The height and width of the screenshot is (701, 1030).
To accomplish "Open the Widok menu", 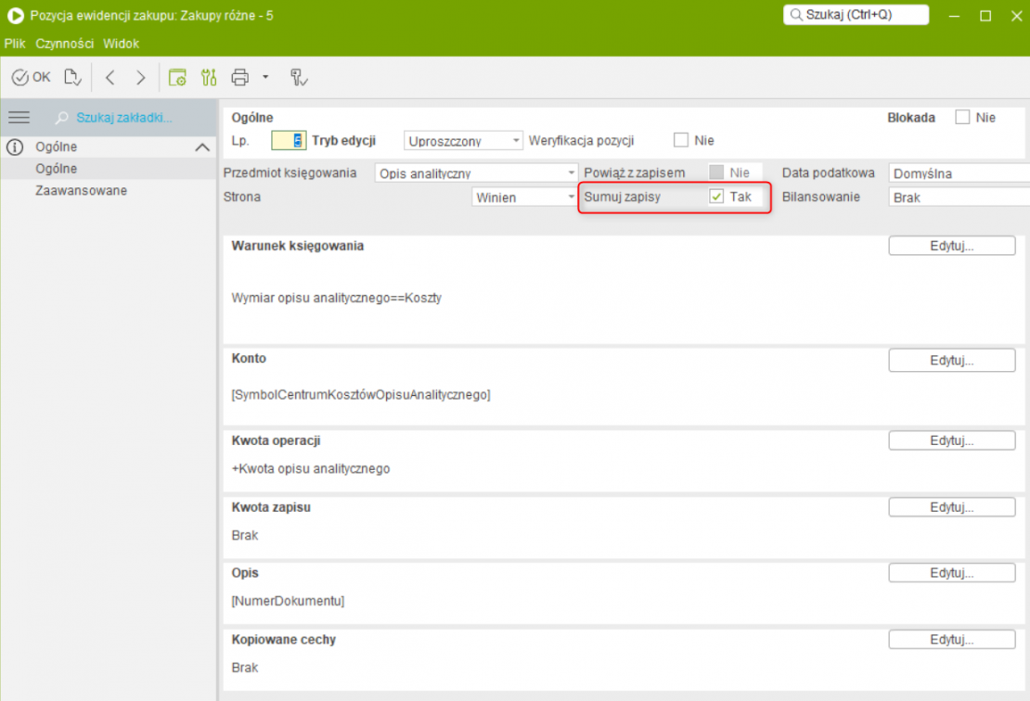I will [x=121, y=44].
